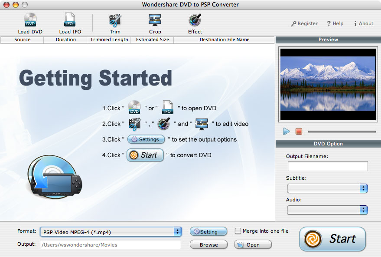381x257 pixels.
Task: Click the preview playback progress slider
Action: [342, 132]
